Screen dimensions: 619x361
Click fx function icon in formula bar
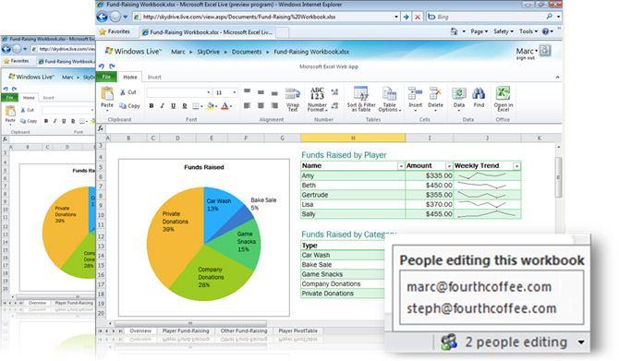click(x=101, y=128)
